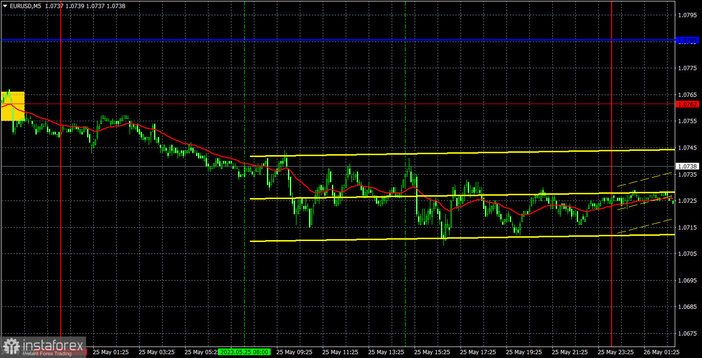
Task: Click the 25 May 17:25 time label
Action: pyautogui.click(x=478, y=352)
